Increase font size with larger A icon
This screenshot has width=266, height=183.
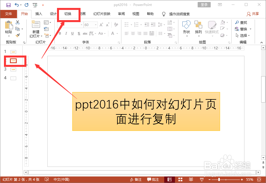(101, 25)
